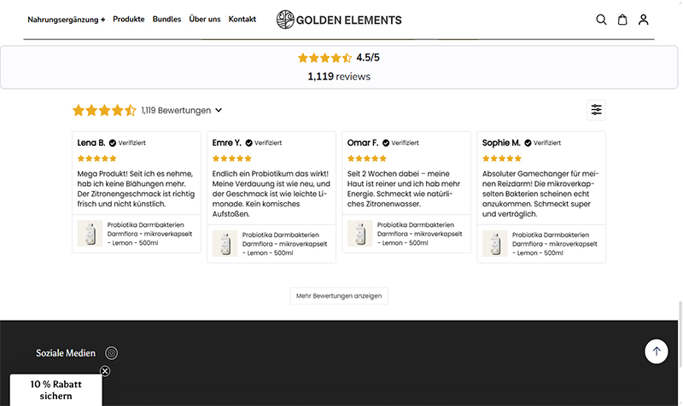This screenshot has height=406, width=683.
Task: Click the 1,119 reviews summary text
Action: pos(339,77)
